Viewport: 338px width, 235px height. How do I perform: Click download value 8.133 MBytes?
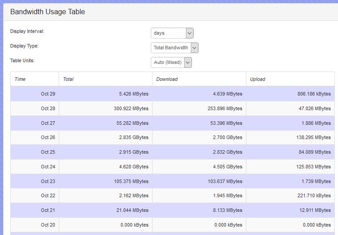coord(228,210)
